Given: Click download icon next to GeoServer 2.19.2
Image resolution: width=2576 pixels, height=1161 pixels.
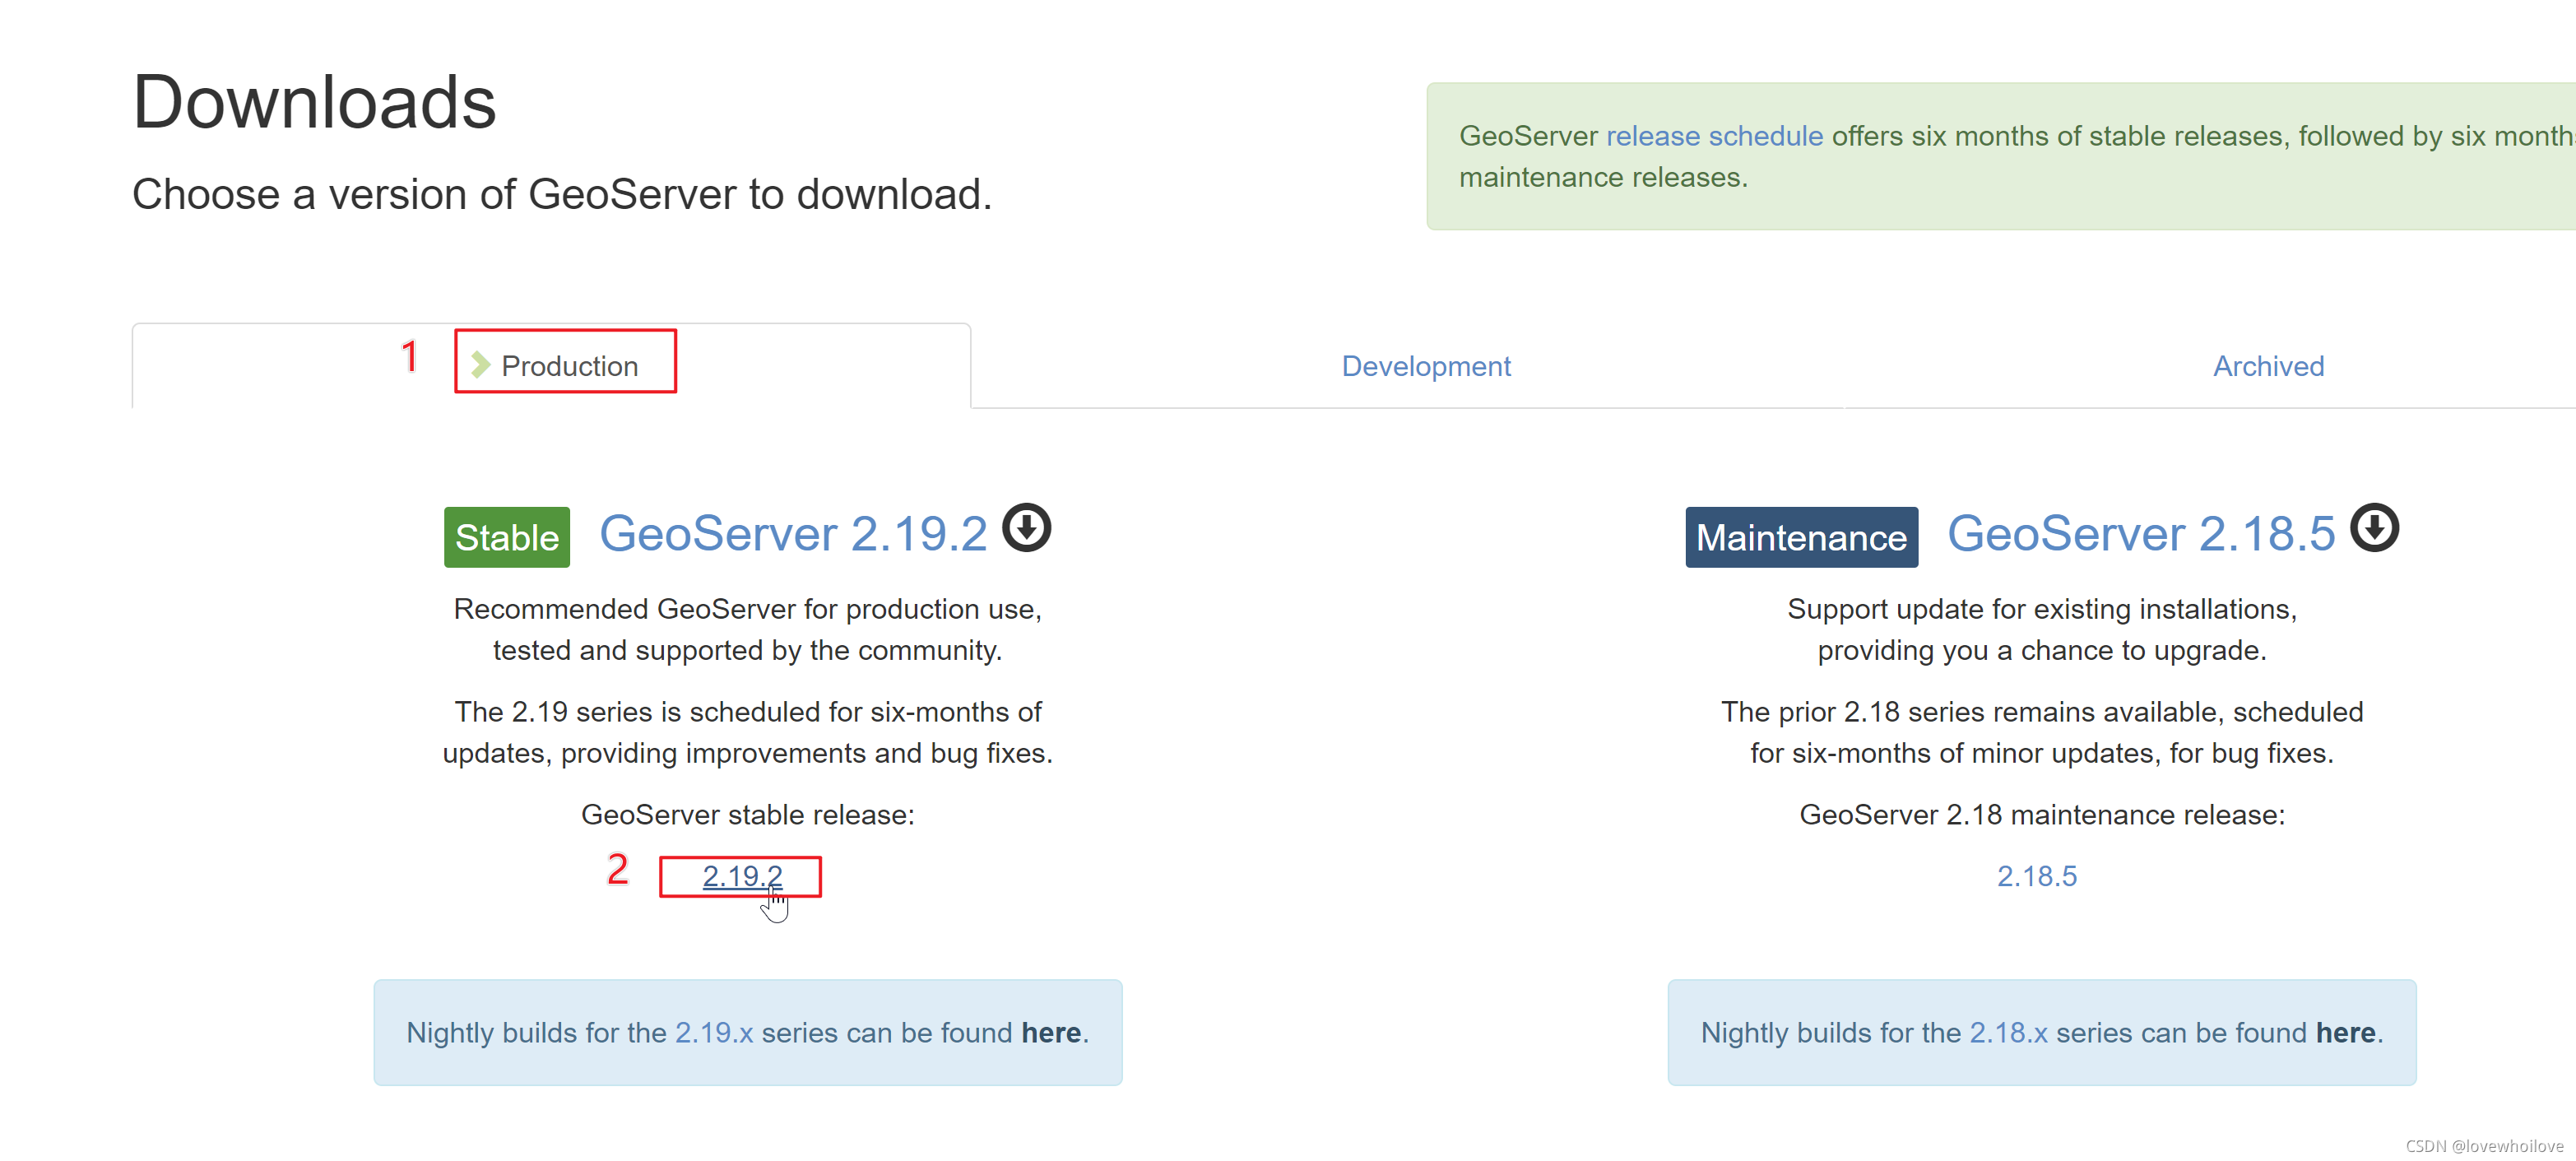Looking at the screenshot, I should point(1026,527).
